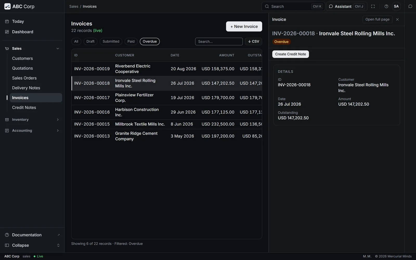Open Quotations in the sidebar
This screenshot has width=416, height=260.
click(x=36, y=68)
